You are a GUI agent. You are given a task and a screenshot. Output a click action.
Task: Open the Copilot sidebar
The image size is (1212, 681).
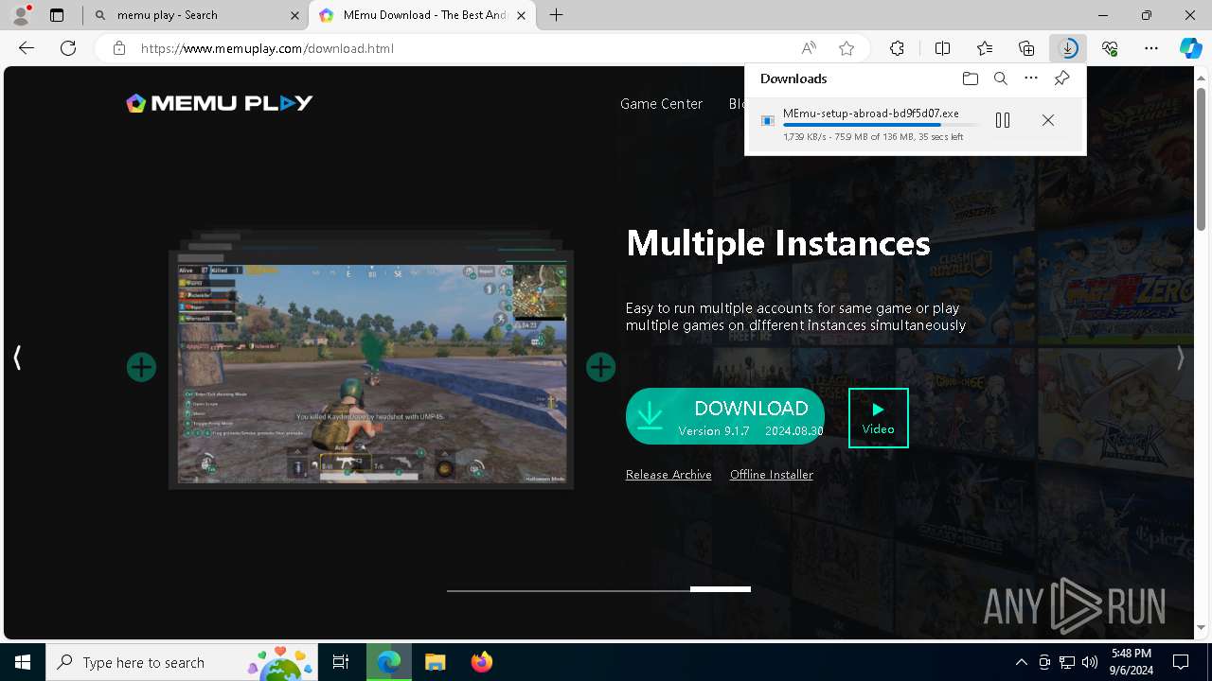click(1191, 48)
